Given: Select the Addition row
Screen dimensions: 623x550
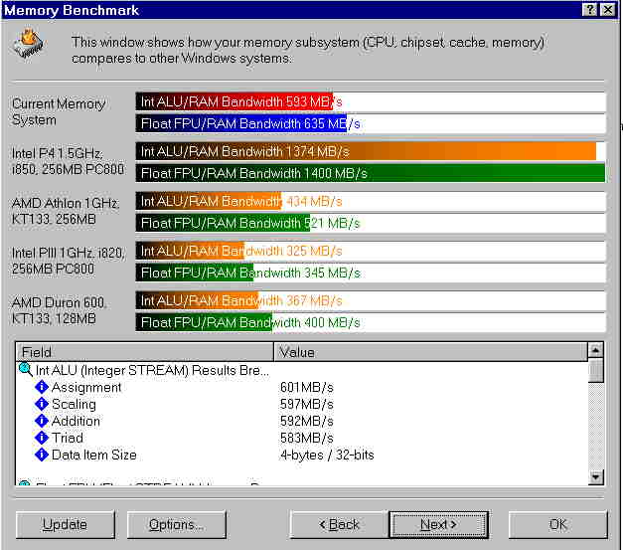Looking at the screenshot, I should (302, 421).
